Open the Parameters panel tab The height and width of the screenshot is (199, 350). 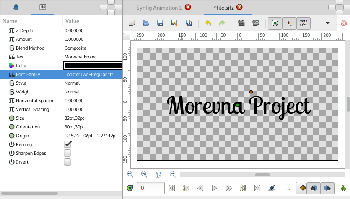tap(43, 7)
